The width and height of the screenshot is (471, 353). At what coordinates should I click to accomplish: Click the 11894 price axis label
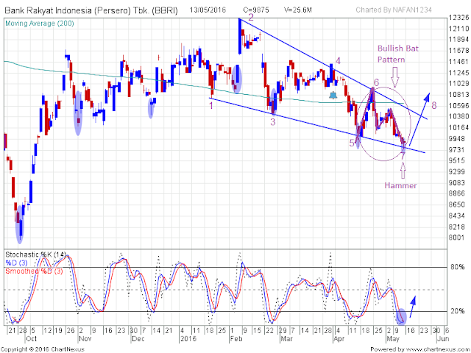(459, 40)
